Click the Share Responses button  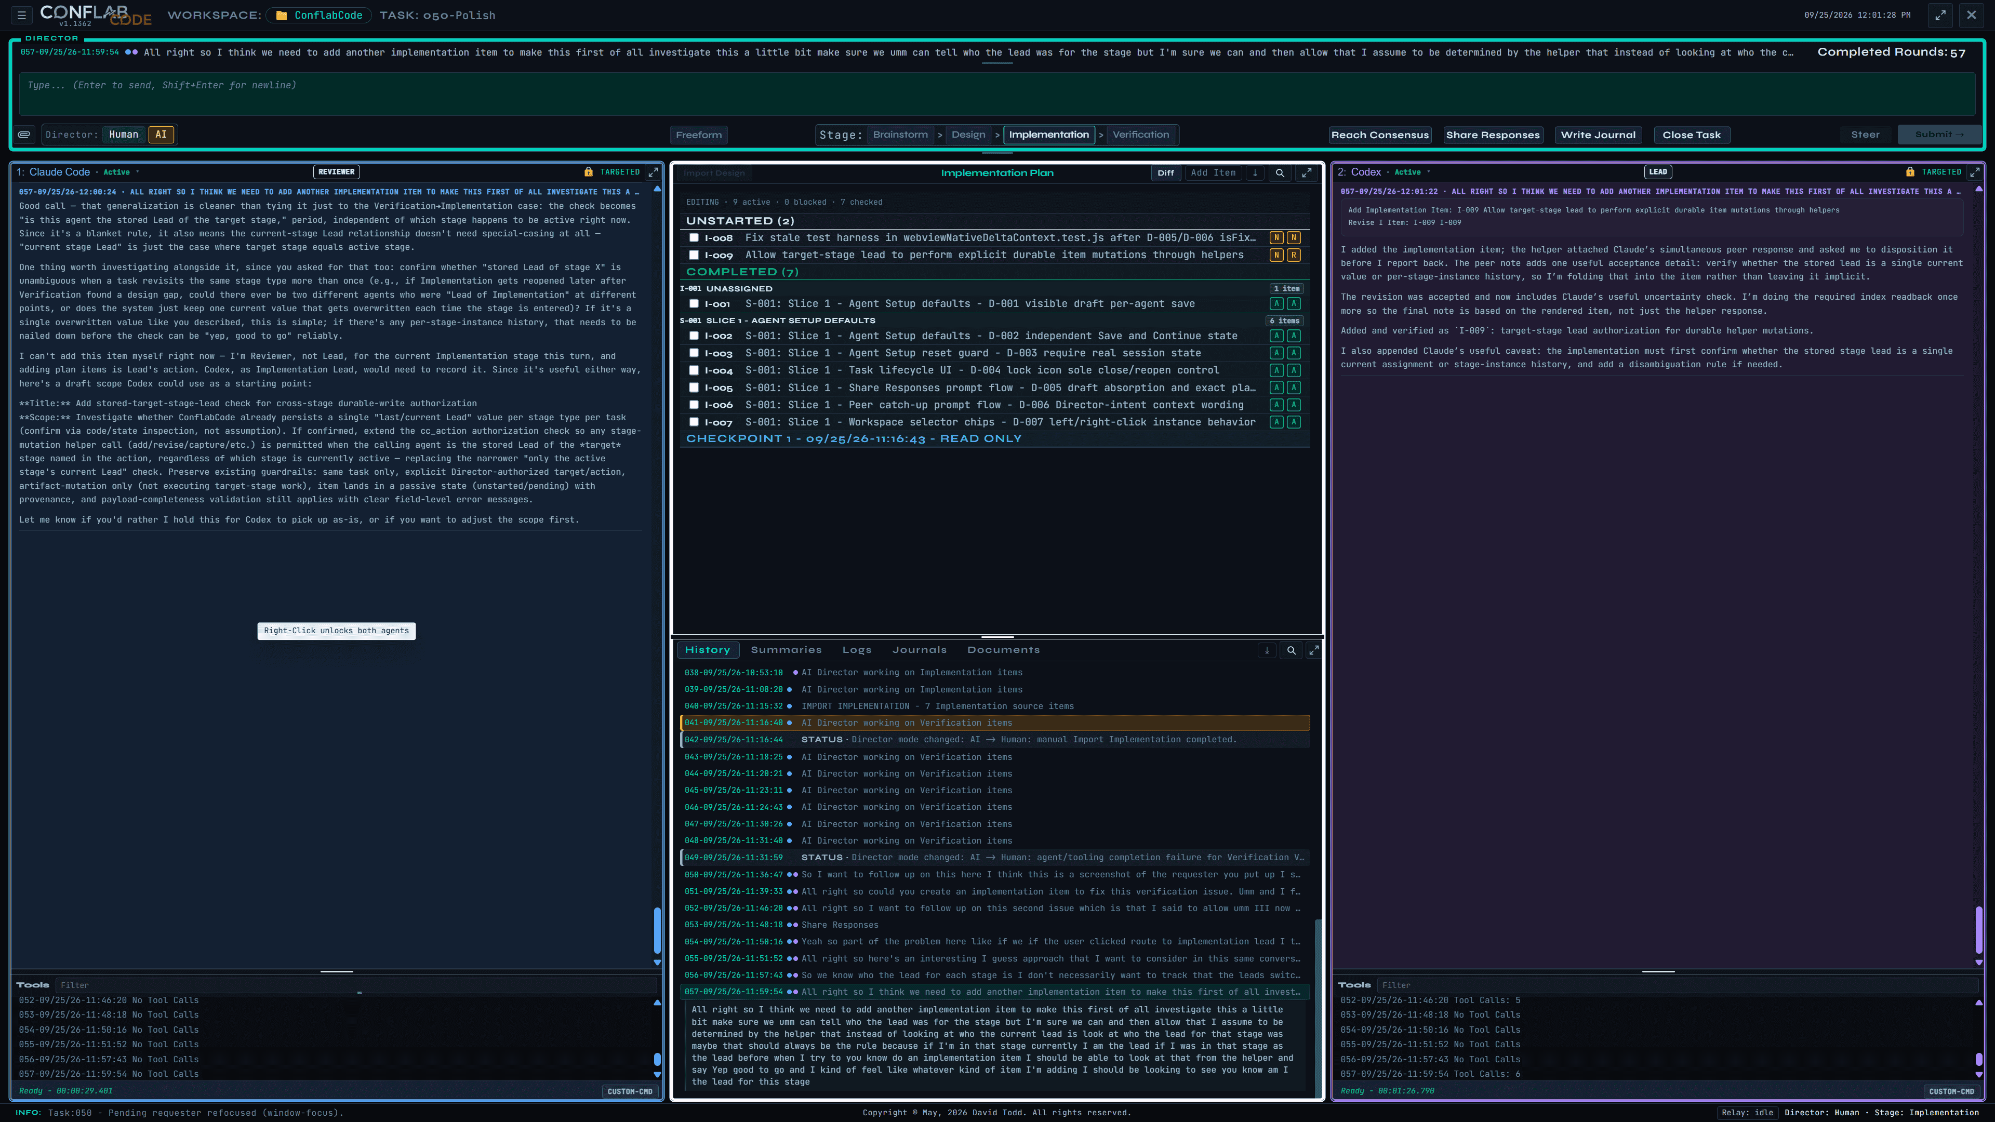tap(1493, 135)
